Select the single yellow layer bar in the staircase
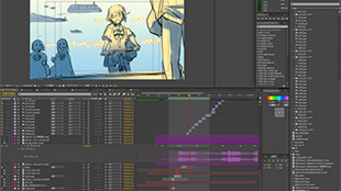 point(193,128)
